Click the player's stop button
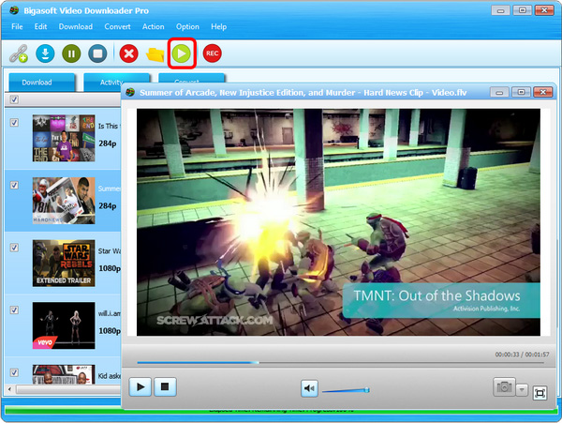This screenshot has width=562, height=423. pos(165,386)
